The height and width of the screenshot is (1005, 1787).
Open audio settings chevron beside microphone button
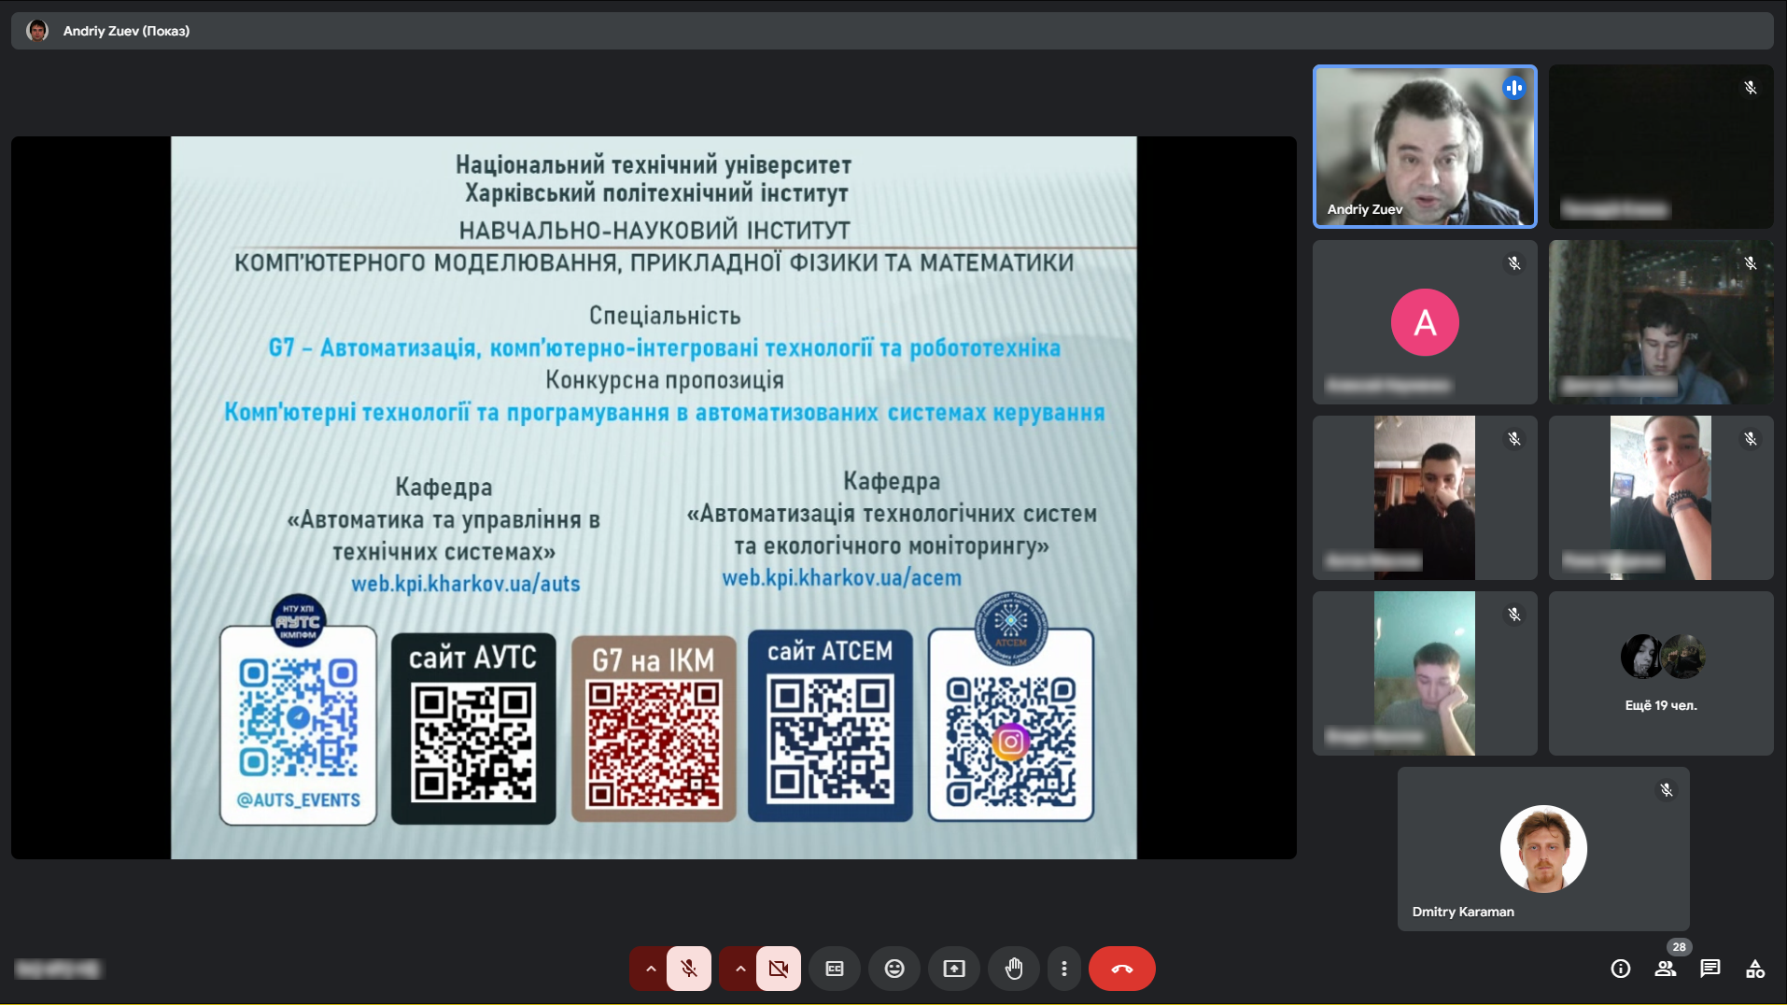tap(650, 969)
